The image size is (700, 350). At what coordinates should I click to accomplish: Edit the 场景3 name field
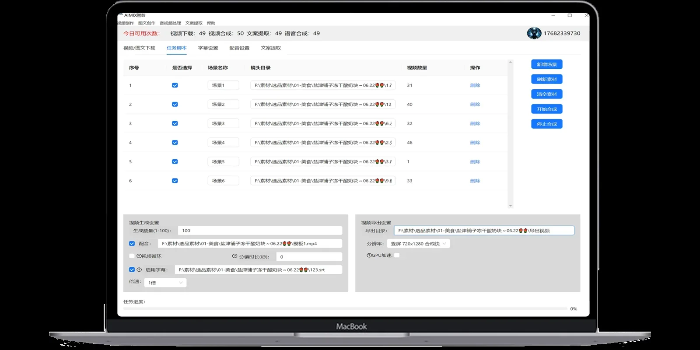[x=223, y=123]
